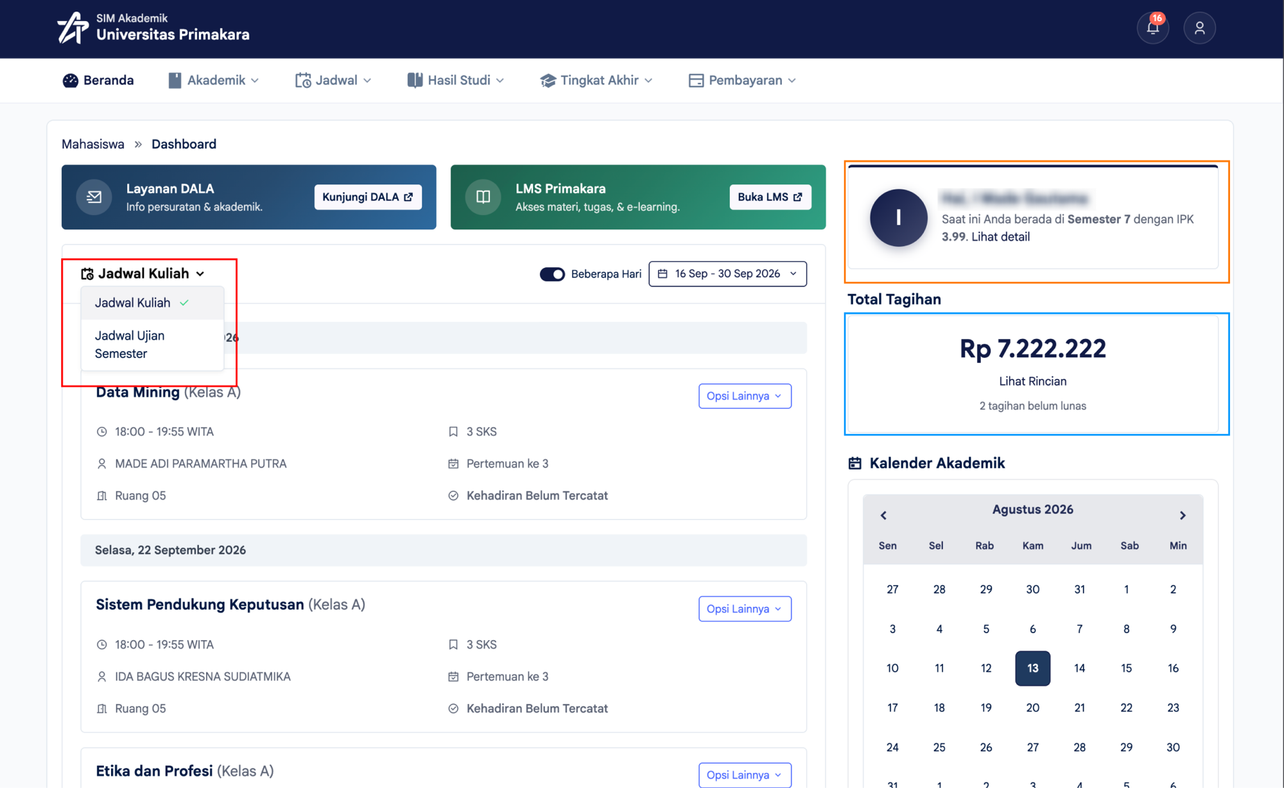
Task: Click the Jadwal Kuliah heading calendar icon
Action: coord(87,274)
